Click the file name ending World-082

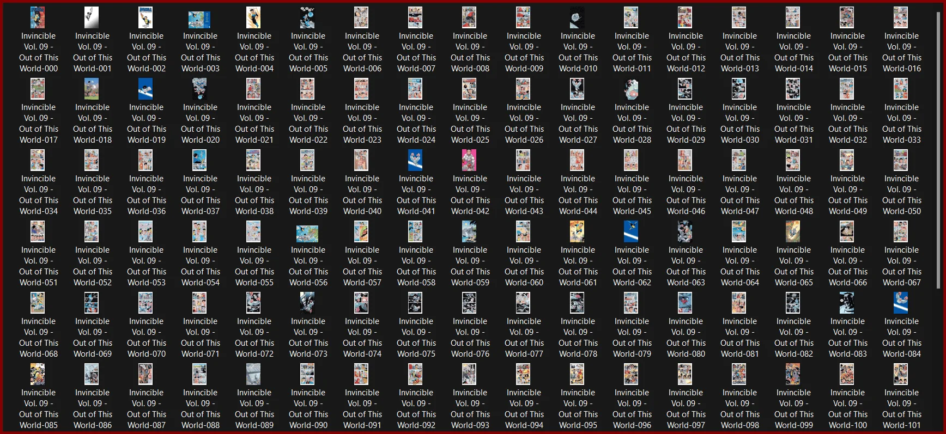(794, 338)
